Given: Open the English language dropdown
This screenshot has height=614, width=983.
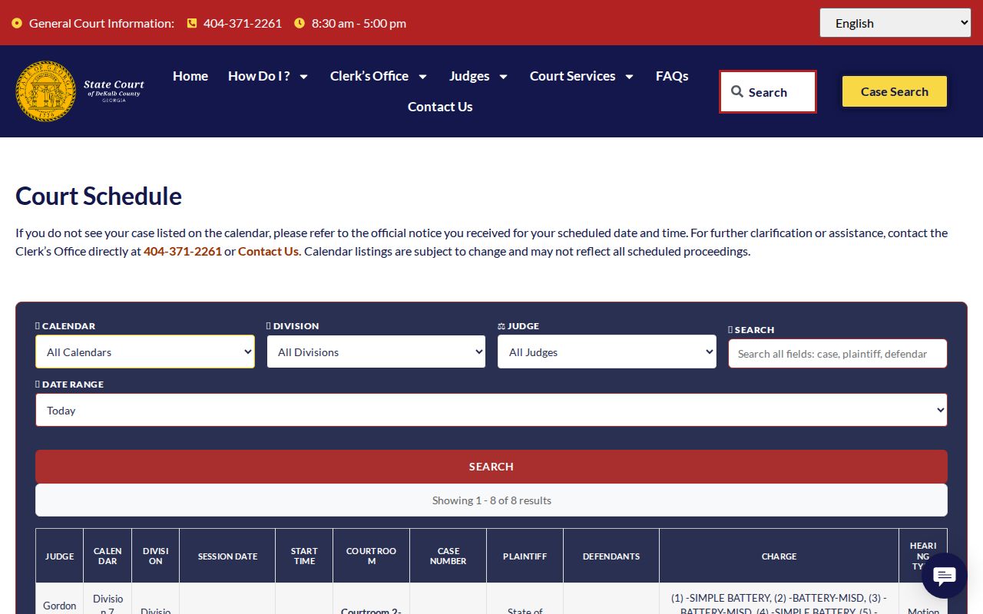Looking at the screenshot, I should coord(895,23).
